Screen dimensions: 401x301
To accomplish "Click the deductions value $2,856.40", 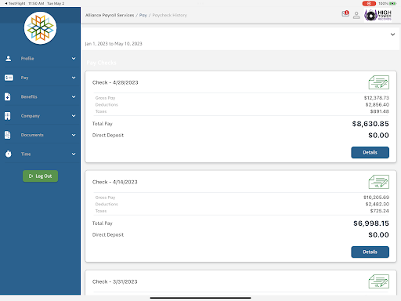I will (378, 104).
